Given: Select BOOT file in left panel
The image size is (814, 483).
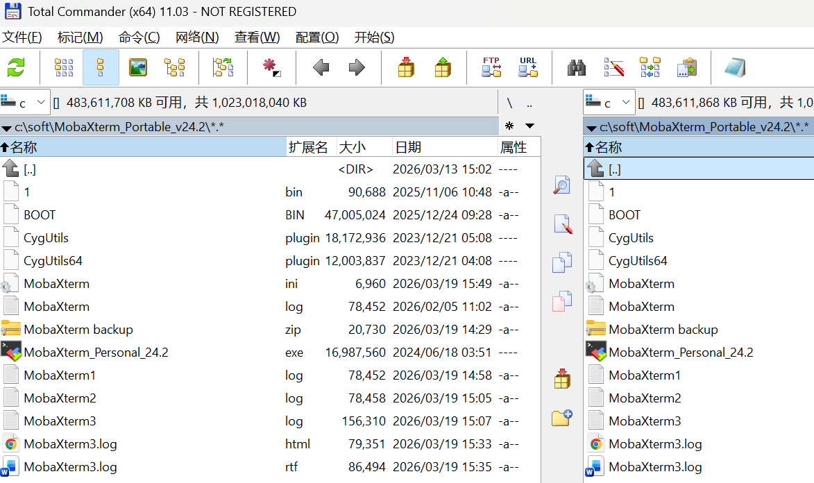Looking at the screenshot, I should click(x=270, y=215).
